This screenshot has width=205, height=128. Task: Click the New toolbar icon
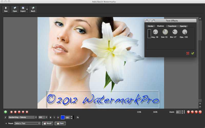[x=6, y=9]
